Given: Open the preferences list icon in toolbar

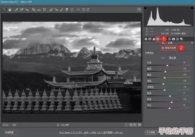Looking at the screenshot, I should 78,10.
